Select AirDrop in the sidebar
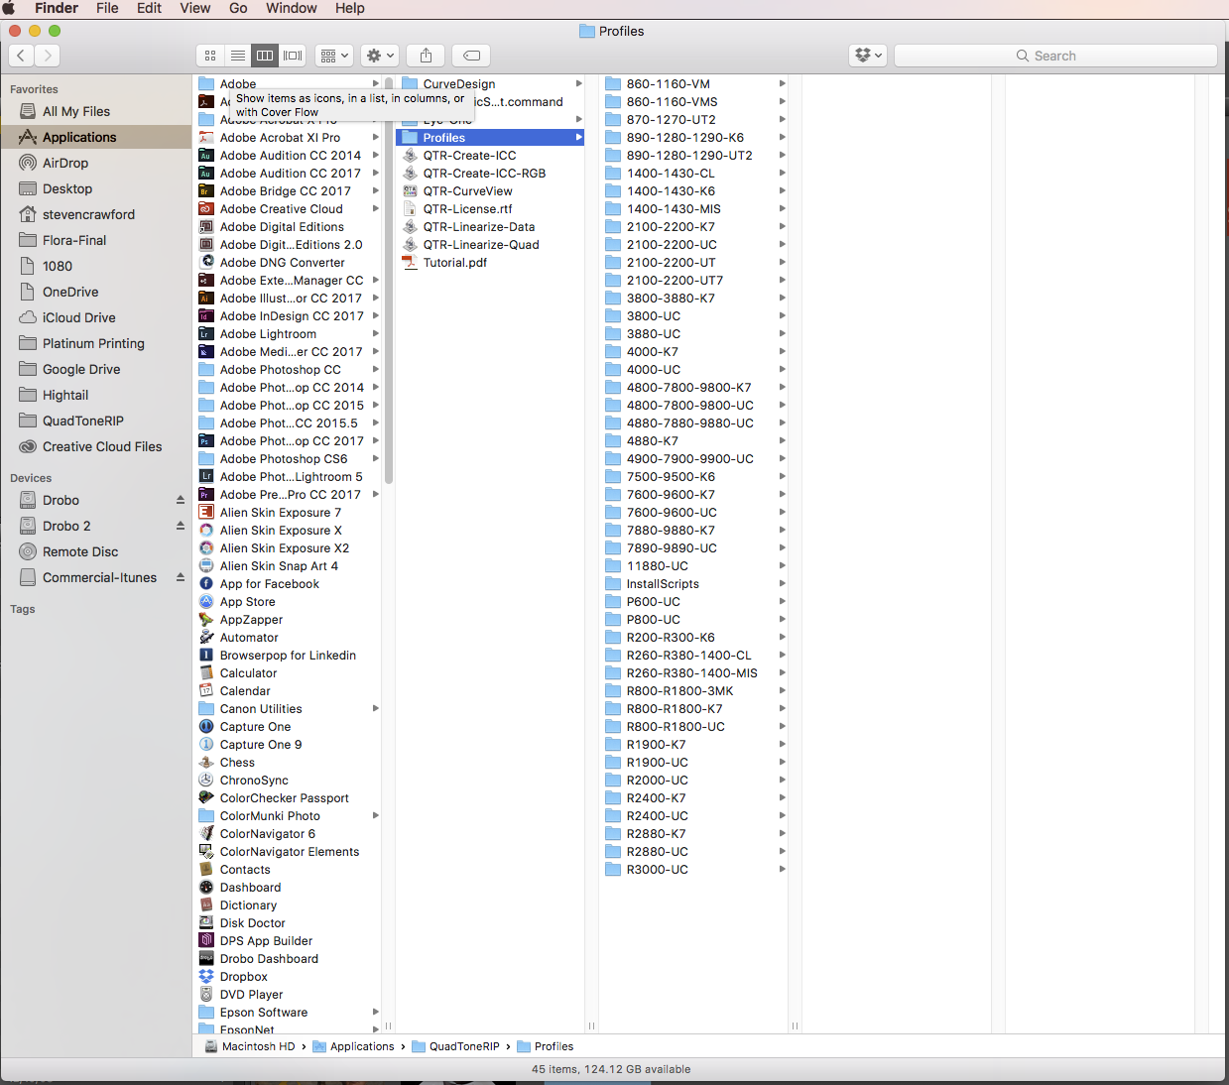 (x=96, y=163)
